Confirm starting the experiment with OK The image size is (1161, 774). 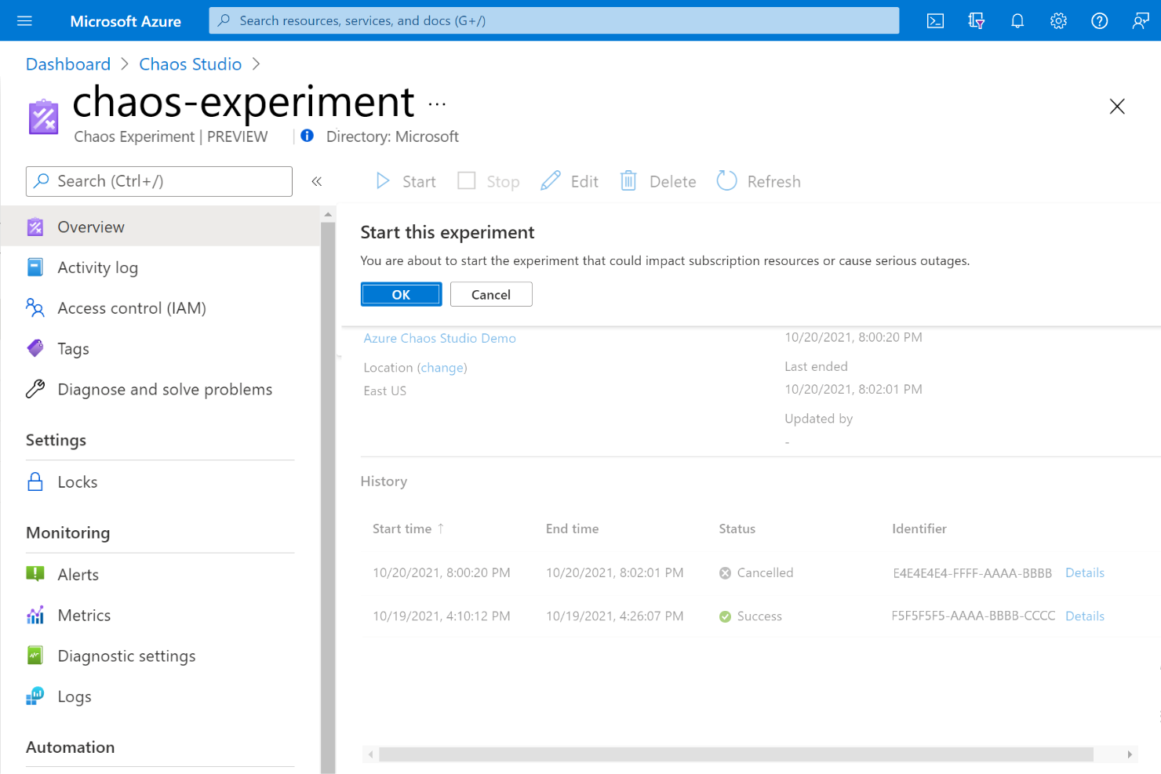pos(401,294)
